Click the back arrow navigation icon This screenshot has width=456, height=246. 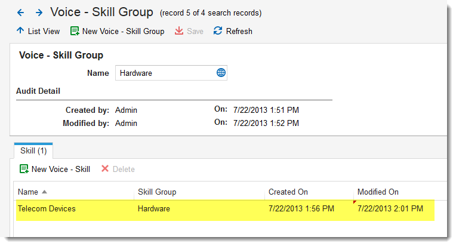click(20, 12)
